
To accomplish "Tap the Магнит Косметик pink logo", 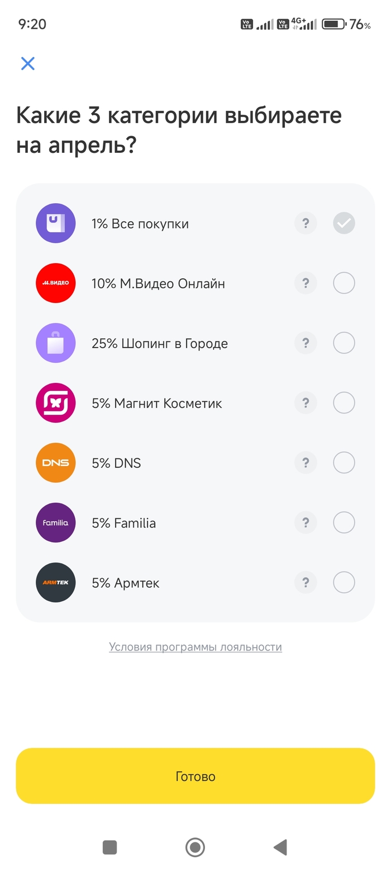I will click(x=56, y=403).
